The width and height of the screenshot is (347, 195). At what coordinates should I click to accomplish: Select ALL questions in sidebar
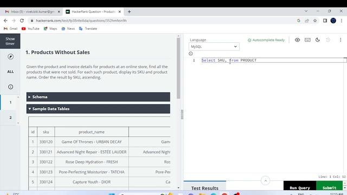(10, 71)
